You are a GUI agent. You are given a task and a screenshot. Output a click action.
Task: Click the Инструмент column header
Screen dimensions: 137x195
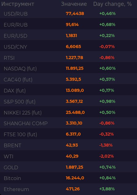click(18, 4)
